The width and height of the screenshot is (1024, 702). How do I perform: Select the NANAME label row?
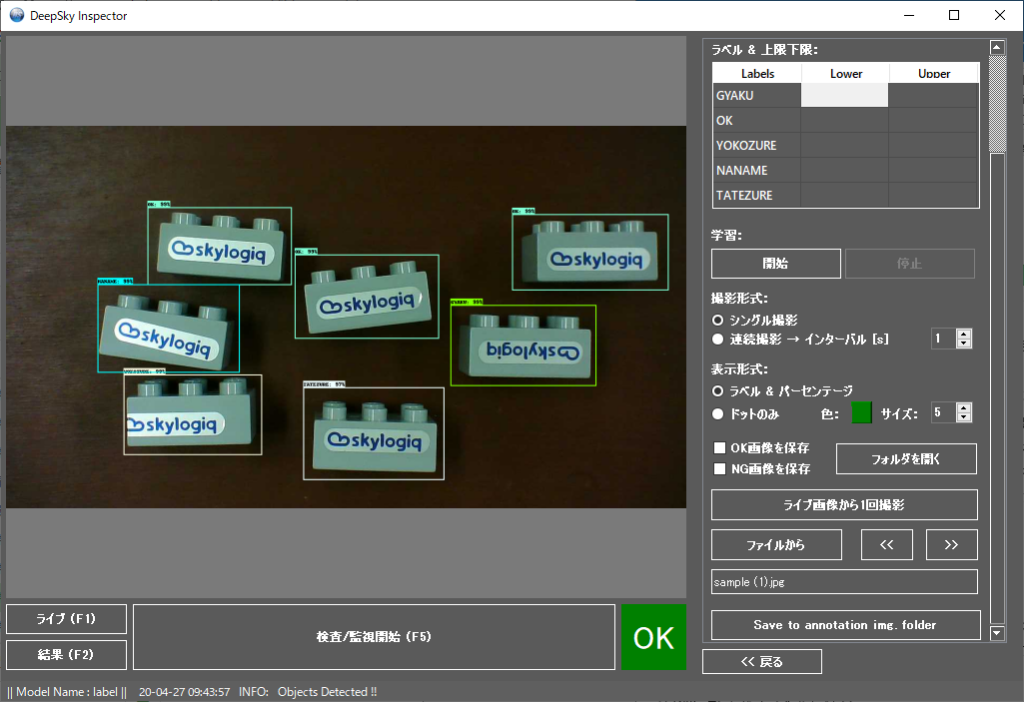pyautogui.click(x=757, y=170)
